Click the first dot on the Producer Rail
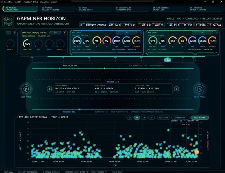 59,69
